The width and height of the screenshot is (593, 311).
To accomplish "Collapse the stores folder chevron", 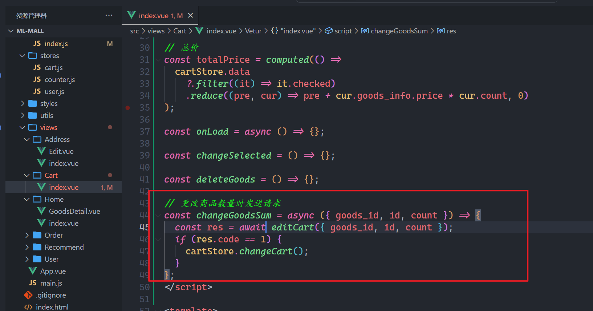I will click(x=22, y=56).
